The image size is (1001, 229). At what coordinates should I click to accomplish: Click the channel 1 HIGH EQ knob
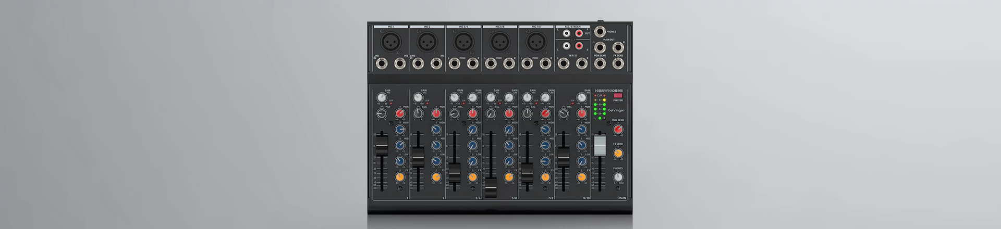[400, 130]
